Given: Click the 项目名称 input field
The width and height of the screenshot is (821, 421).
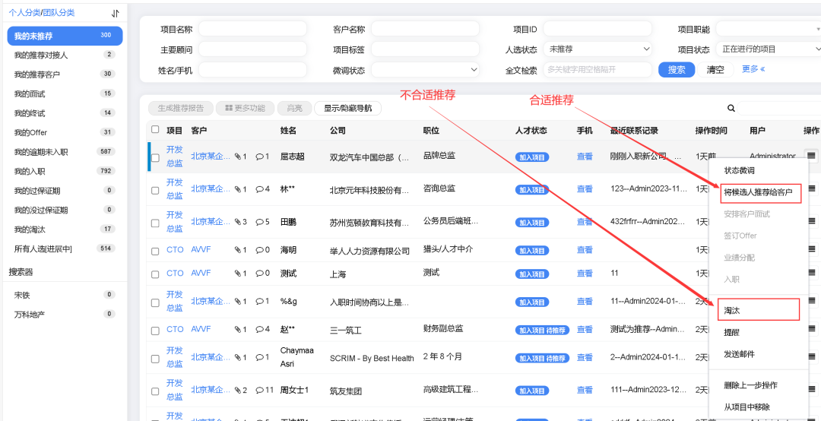Looking at the screenshot, I should pos(253,29).
